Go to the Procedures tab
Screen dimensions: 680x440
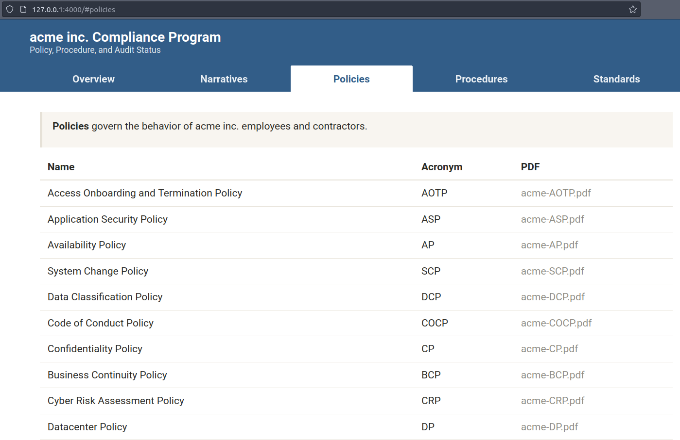coord(481,79)
